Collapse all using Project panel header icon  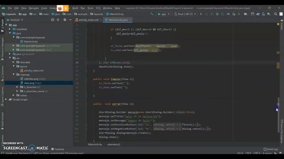[x=58, y=20]
